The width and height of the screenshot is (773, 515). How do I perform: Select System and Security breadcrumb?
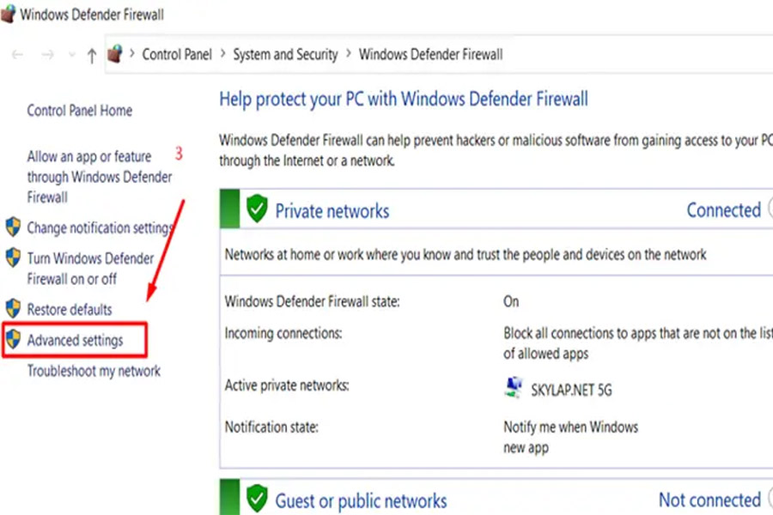point(285,54)
